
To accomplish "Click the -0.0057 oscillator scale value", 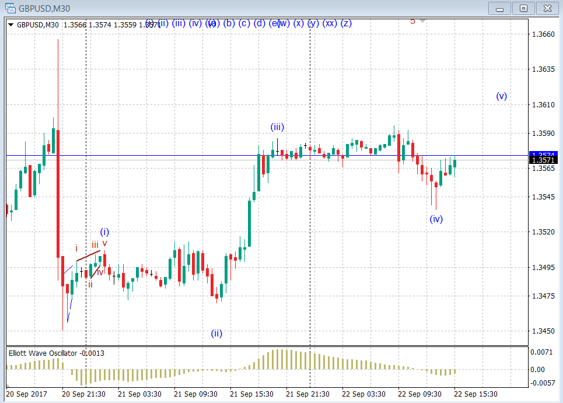I will click(x=543, y=383).
